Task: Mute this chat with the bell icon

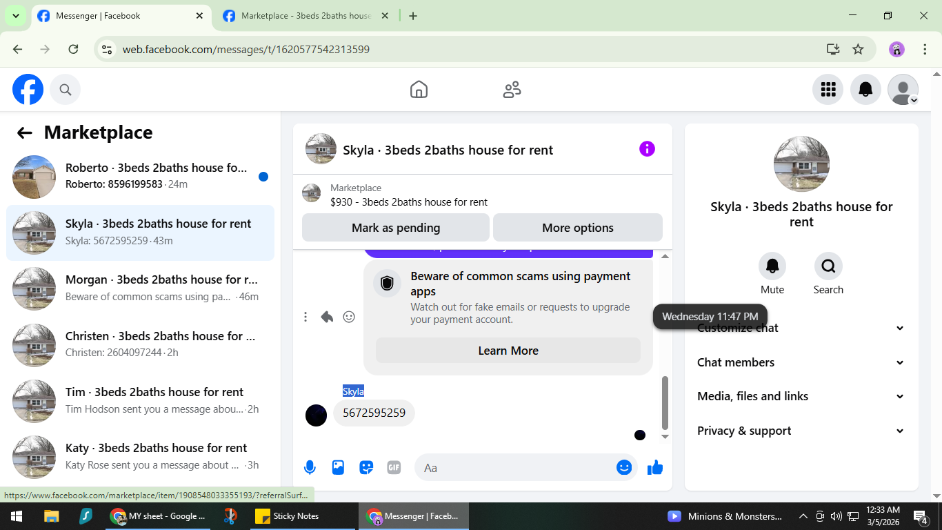Action: [772, 266]
